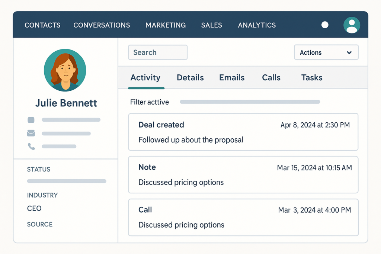The image size is (381, 254).
Task: Click the status value placeholder bar
Action: click(67, 181)
